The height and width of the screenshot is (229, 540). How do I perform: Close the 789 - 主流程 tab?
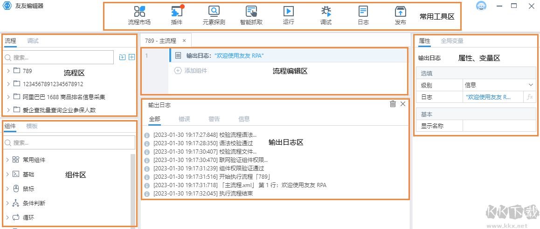pyautogui.click(x=184, y=40)
